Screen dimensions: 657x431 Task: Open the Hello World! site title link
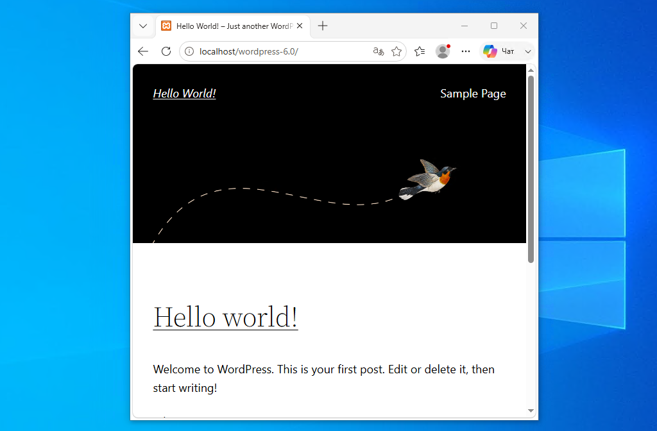pyautogui.click(x=184, y=94)
